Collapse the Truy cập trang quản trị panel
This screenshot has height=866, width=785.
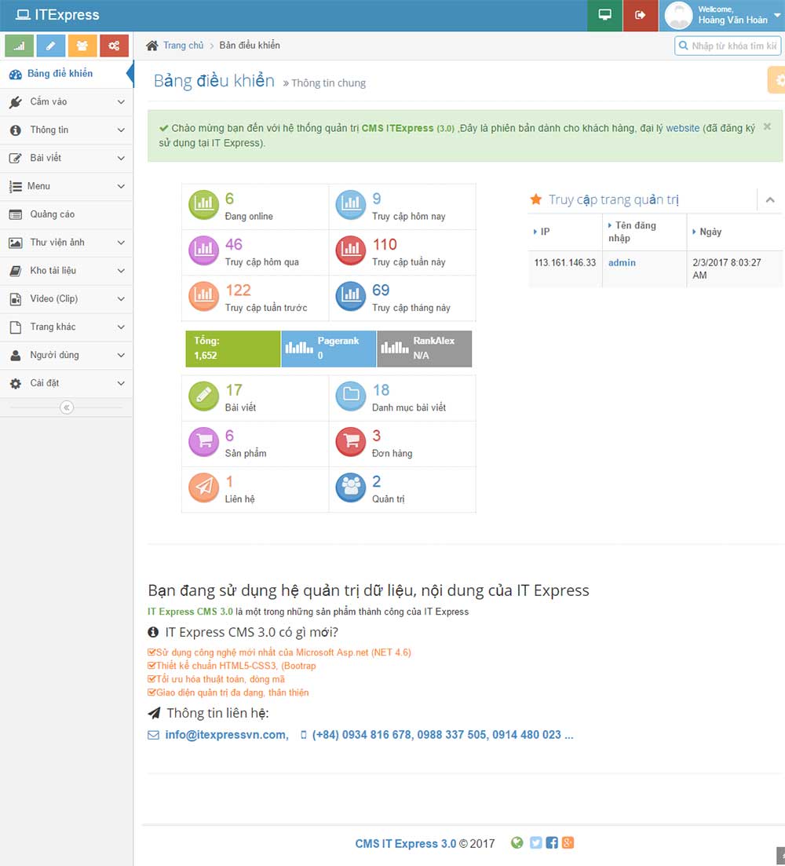tap(770, 200)
